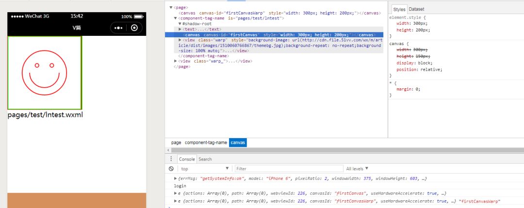524x208 pixels.
Task: Clear the console with the ban icon
Action: [x=171, y=169]
